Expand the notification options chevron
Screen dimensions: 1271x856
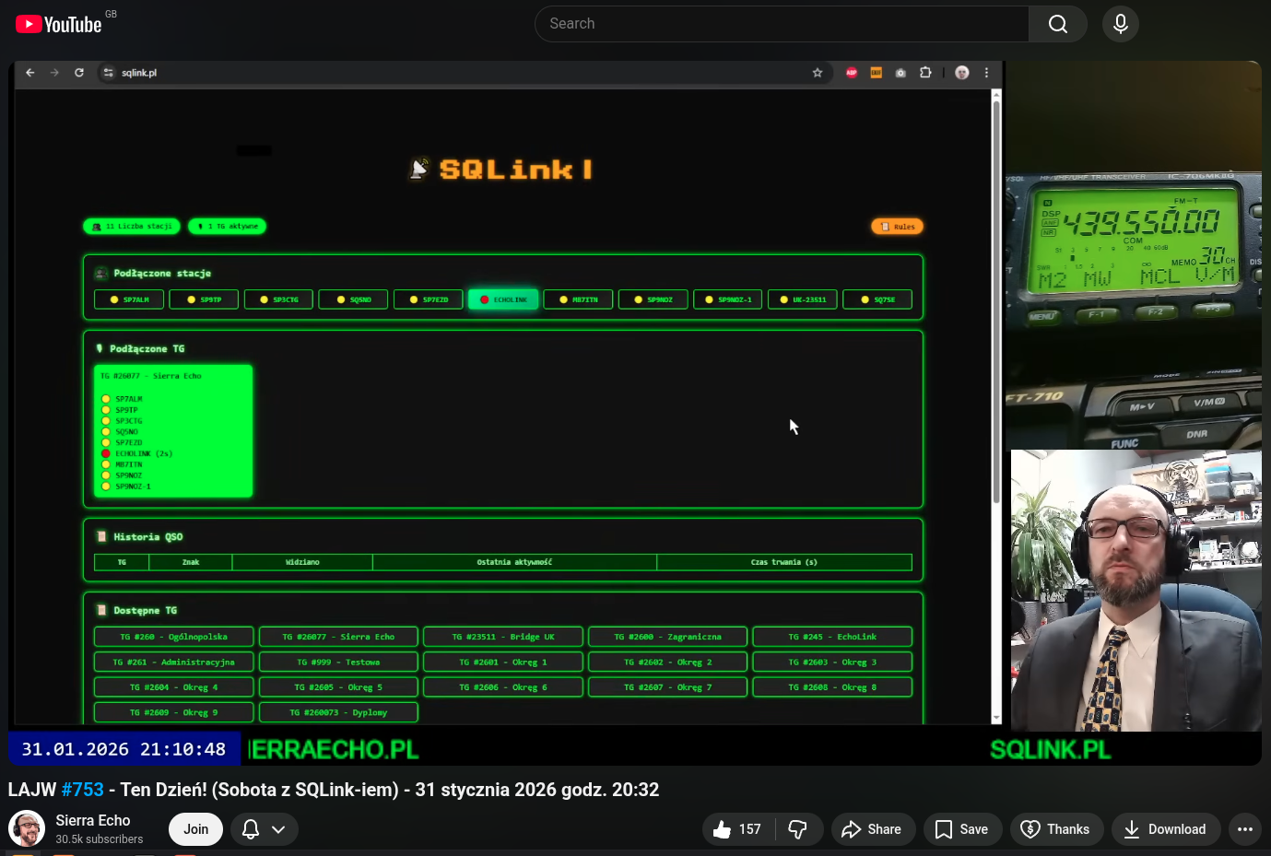coord(278,829)
